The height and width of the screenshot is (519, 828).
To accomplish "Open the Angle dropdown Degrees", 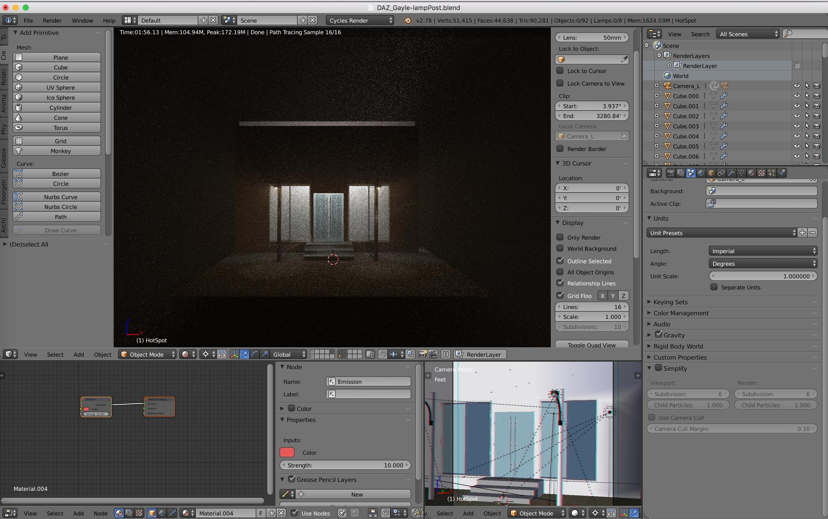I will point(763,264).
